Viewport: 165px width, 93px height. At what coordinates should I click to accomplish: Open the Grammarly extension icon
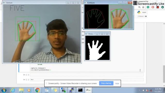pos(148,7)
